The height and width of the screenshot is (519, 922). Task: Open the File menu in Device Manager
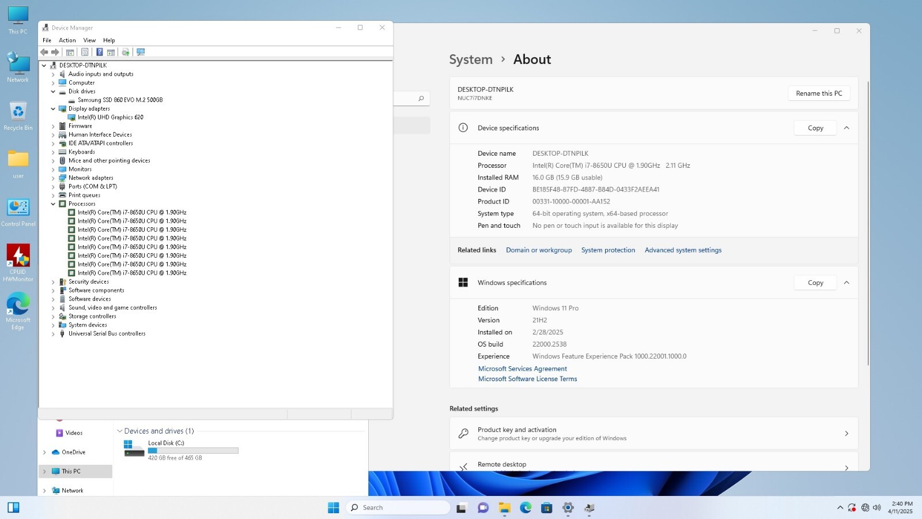47,40
